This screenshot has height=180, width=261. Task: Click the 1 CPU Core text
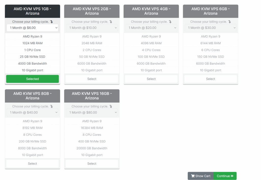click(x=32, y=50)
